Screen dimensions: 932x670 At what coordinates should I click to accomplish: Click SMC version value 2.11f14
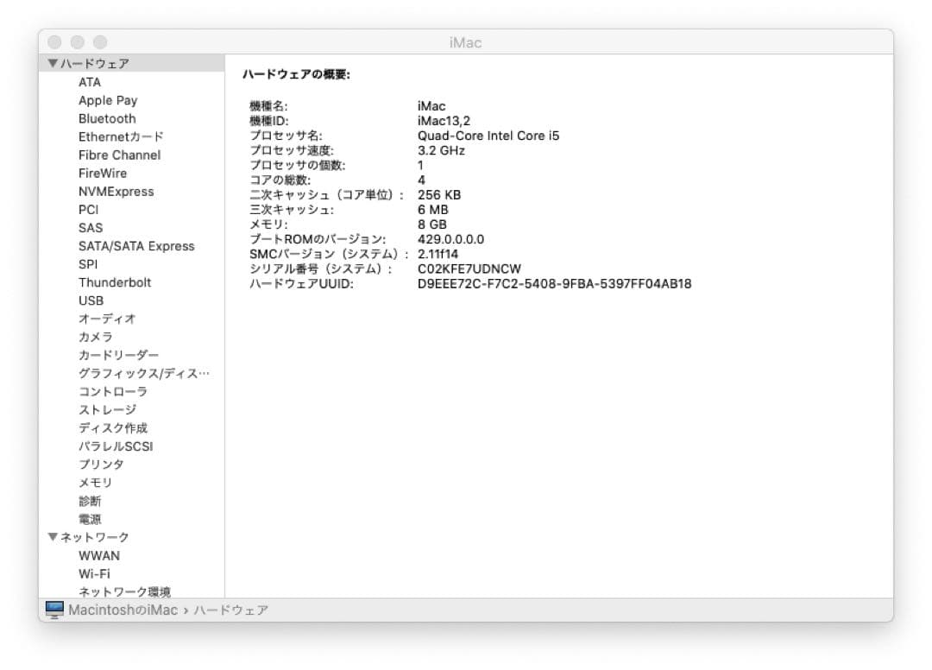438,254
